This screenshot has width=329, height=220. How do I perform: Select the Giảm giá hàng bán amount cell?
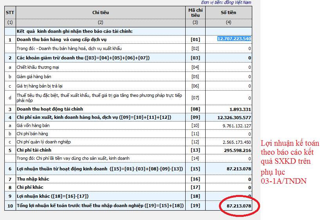tap(229, 77)
